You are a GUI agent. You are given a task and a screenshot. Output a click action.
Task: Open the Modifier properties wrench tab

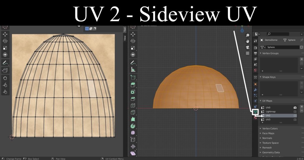point(255,90)
